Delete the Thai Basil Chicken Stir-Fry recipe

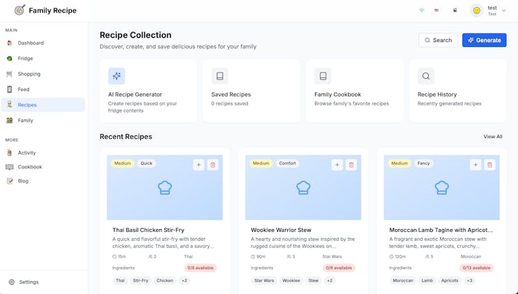pyautogui.click(x=213, y=165)
